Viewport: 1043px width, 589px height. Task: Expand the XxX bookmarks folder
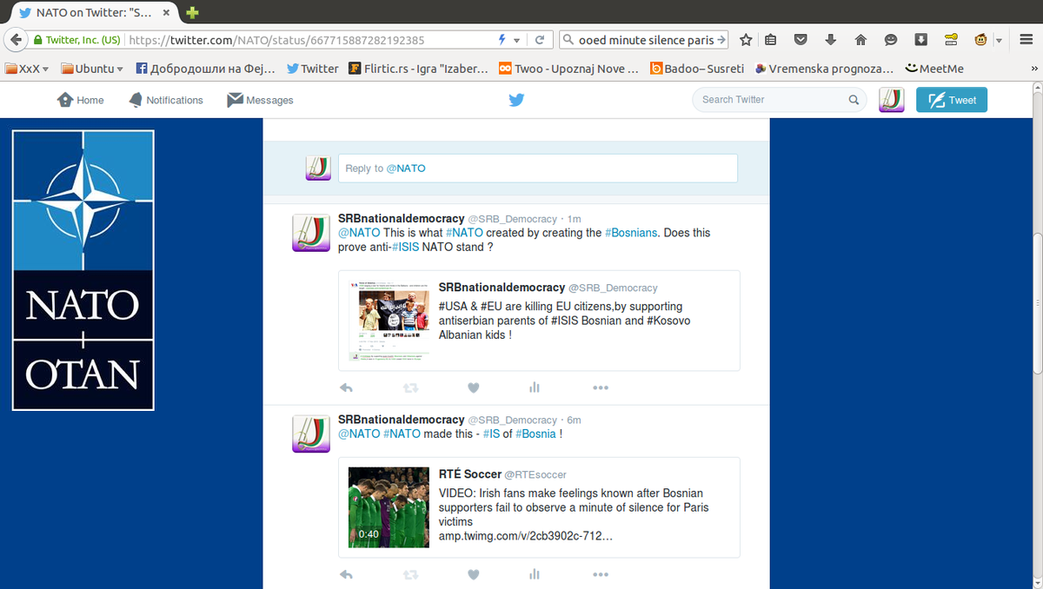coord(27,69)
